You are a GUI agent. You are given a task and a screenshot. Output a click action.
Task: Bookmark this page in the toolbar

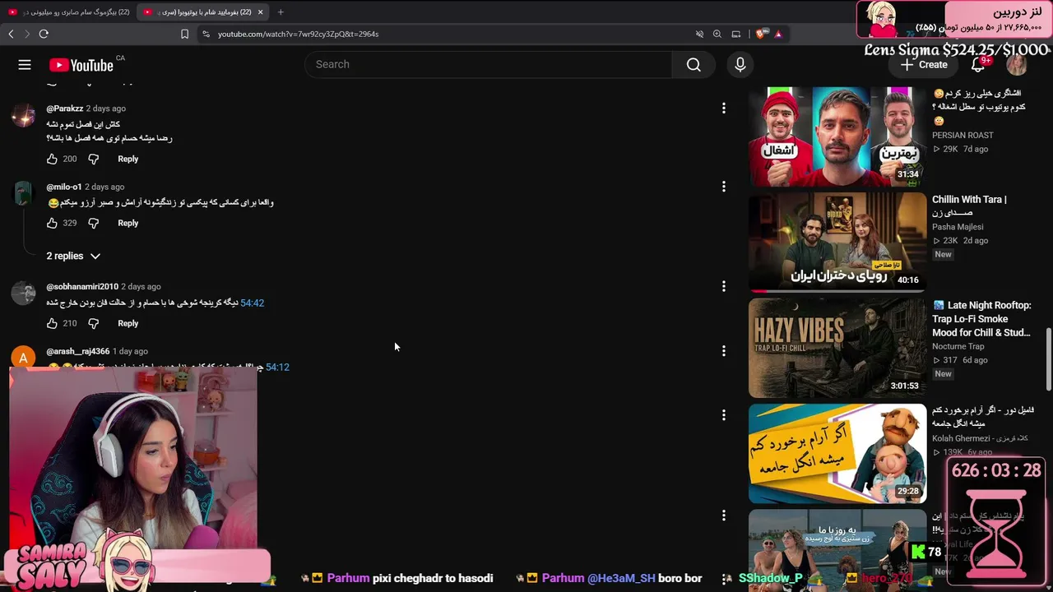pos(184,34)
